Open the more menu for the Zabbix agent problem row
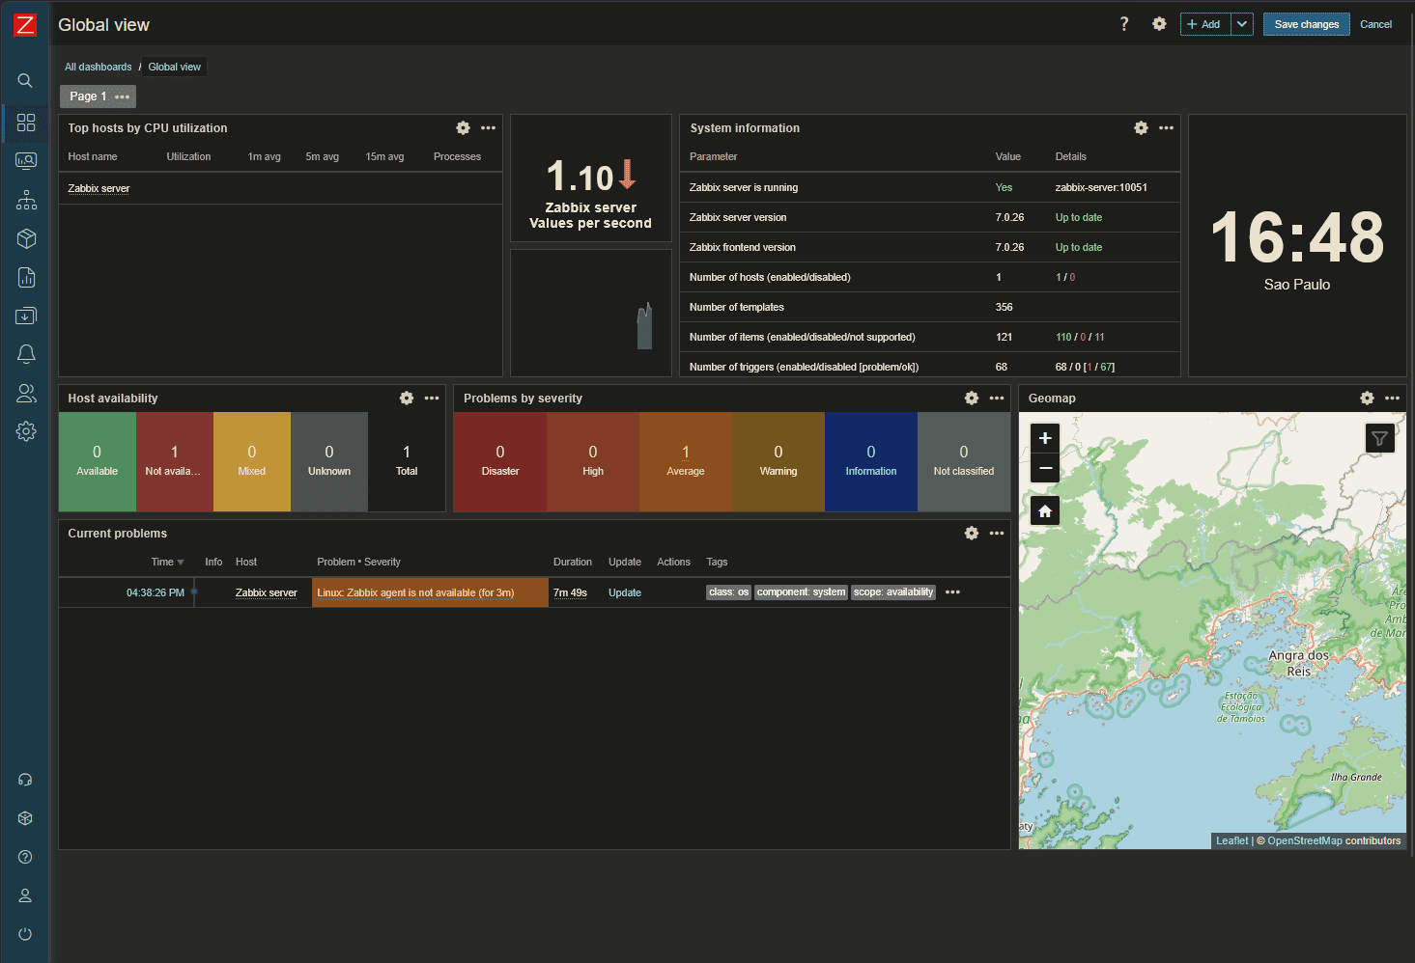The width and height of the screenshot is (1415, 963). pyautogui.click(x=953, y=592)
